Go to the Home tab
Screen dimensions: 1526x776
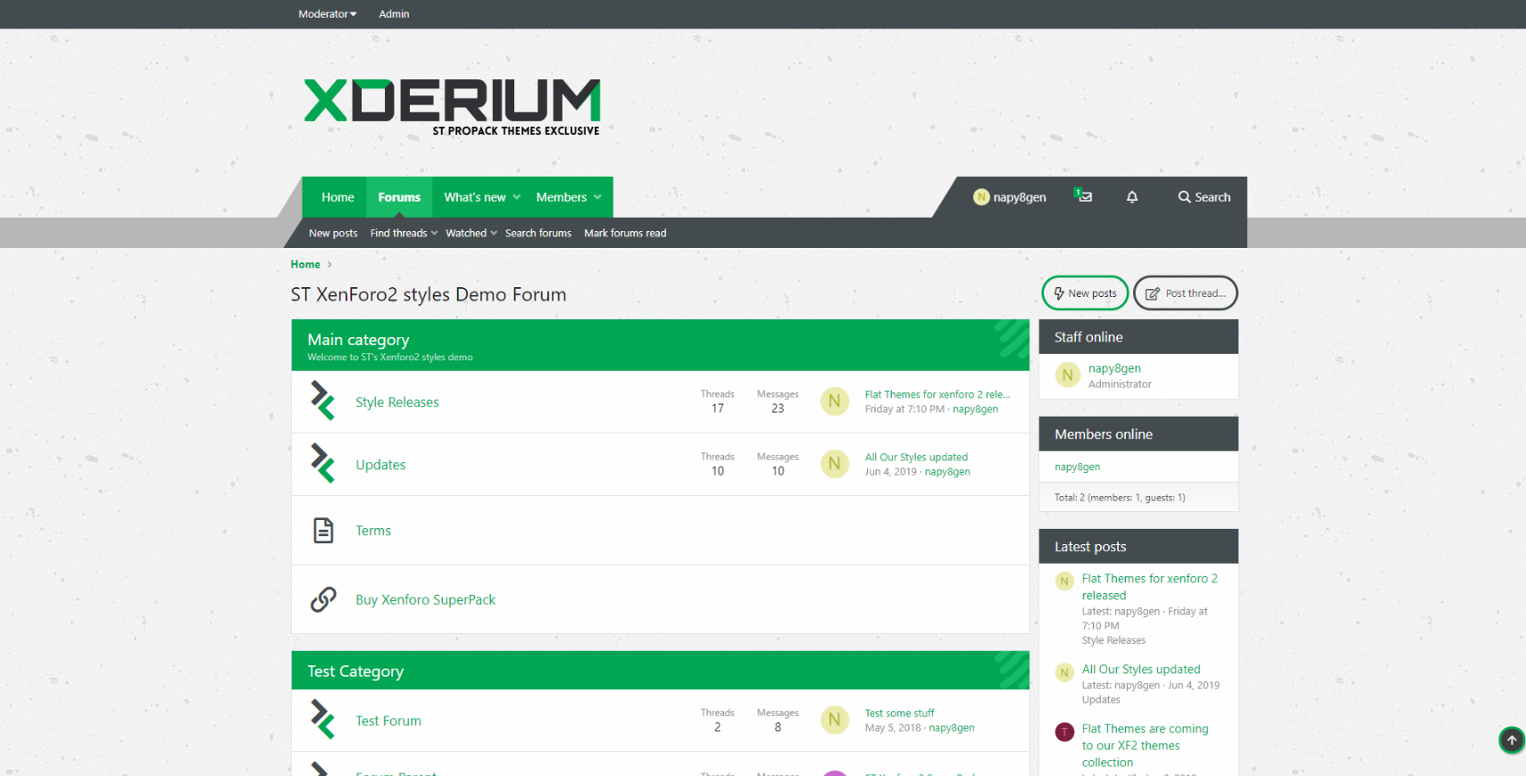pos(338,197)
